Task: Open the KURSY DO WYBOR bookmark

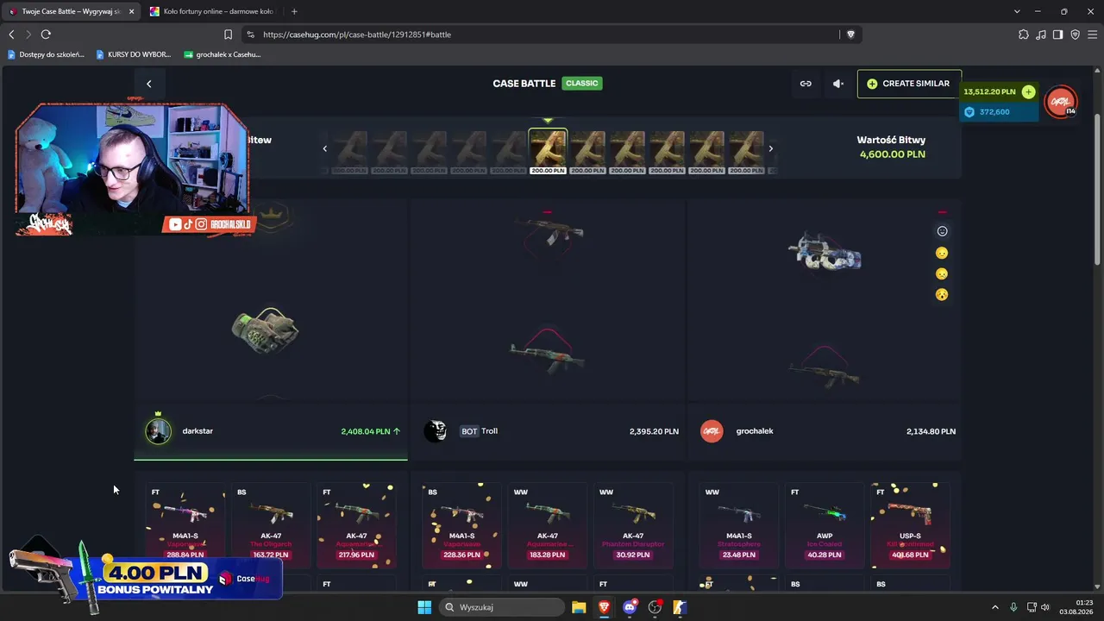Action: (134, 54)
